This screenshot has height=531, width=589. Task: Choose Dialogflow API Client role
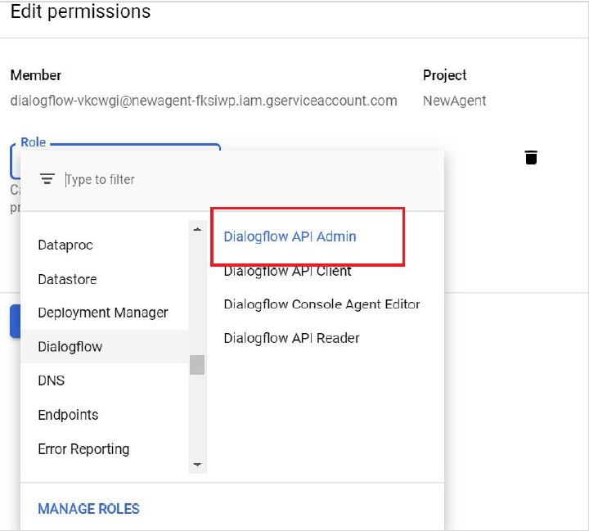(287, 271)
